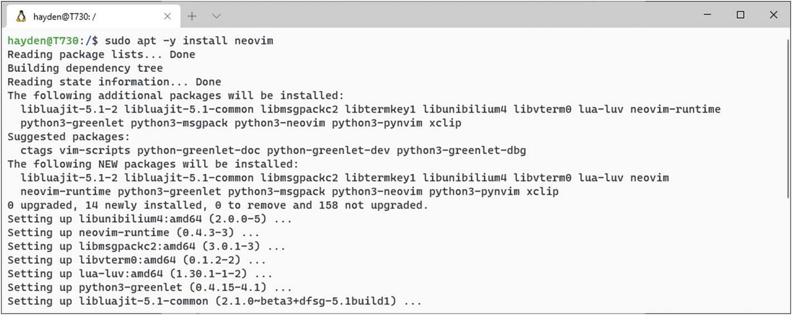Click the 'Setting up lua-luv:amd64' line
The height and width of the screenshot is (315, 792).
[140, 274]
